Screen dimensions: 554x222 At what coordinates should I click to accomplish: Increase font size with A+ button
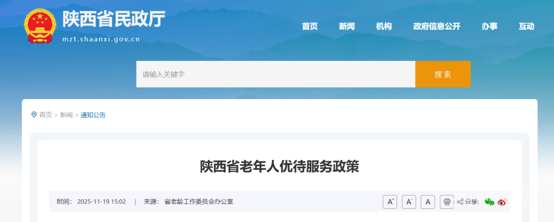(x=390, y=202)
